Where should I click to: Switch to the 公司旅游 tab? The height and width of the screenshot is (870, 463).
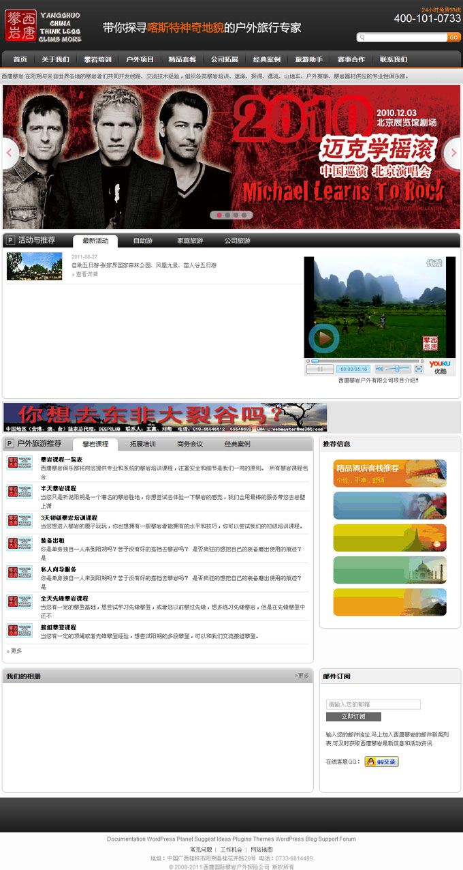coord(237,241)
